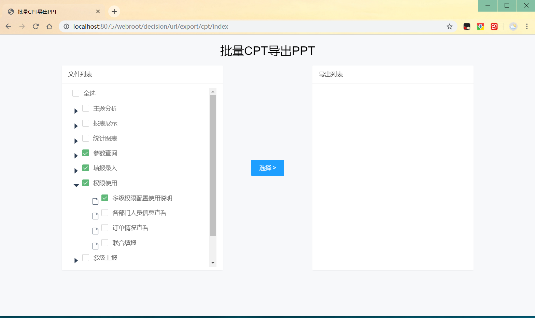This screenshot has width=535, height=318.
Task: View site information icon in address bar
Action: [67, 26]
